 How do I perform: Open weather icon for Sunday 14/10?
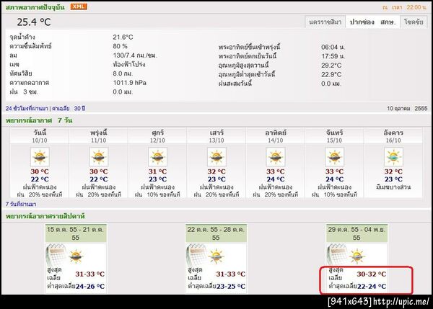276,156
